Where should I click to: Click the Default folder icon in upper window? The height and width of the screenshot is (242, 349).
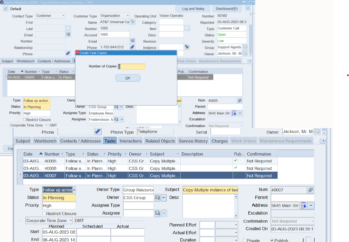tap(5, 9)
